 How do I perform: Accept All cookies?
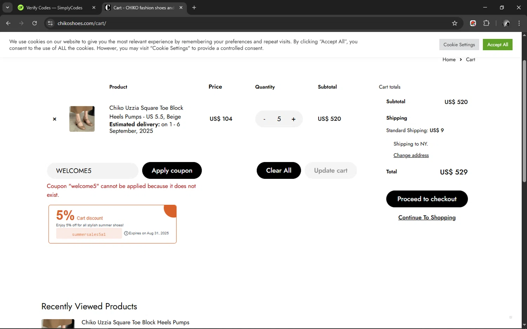[497, 45]
